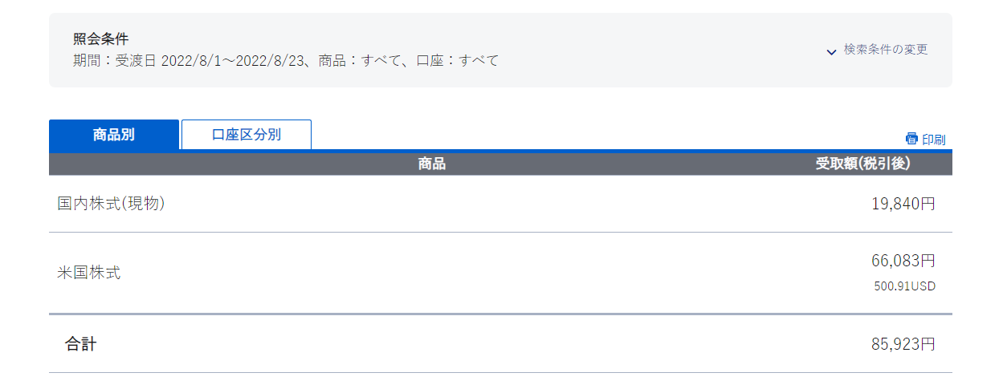Image resolution: width=1003 pixels, height=385 pixels.
Task: Click the 500.91USD value
Action: [904, 286]
